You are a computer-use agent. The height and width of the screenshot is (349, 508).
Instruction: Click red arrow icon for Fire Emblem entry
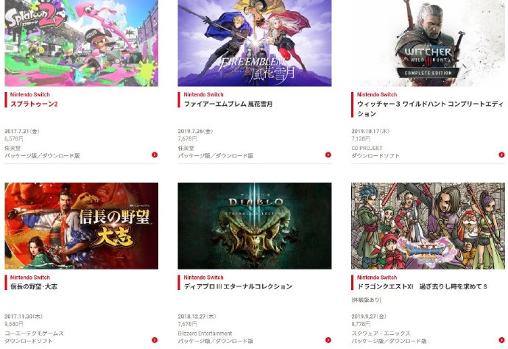click(328, 155)
